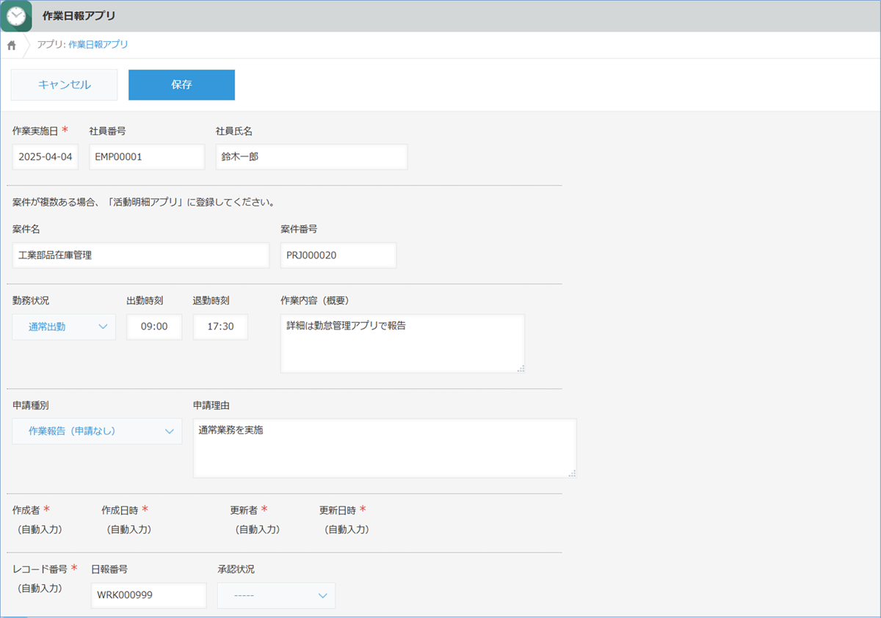Click the 申請理由 textarea resize handle
881x618 pixels.
click(572, 473)
